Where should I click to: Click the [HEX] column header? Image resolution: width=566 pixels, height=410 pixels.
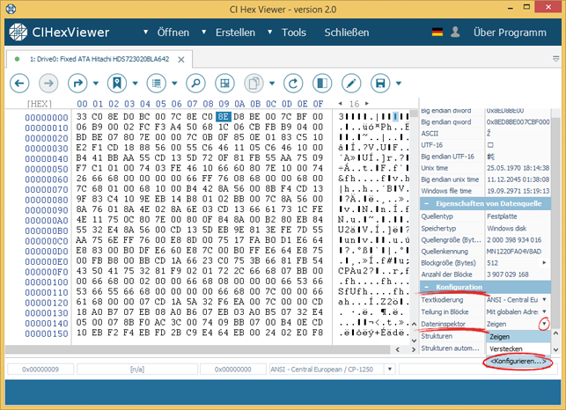[40, 104]
